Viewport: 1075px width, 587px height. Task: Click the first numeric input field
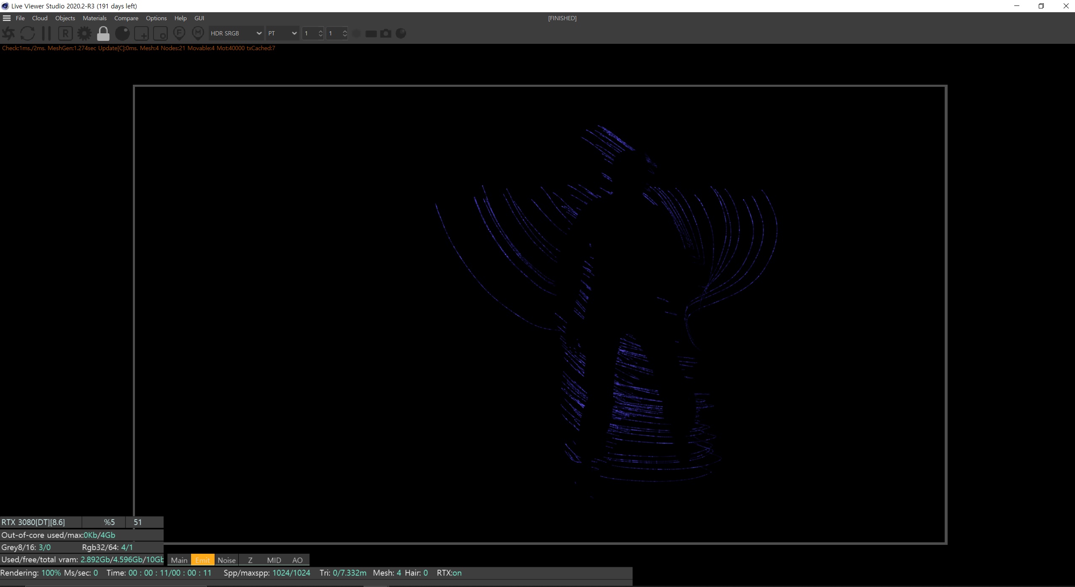tap(310, 33)
